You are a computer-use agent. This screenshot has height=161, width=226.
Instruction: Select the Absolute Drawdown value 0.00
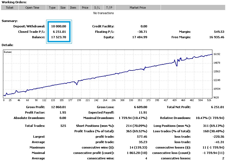[63, 118]
